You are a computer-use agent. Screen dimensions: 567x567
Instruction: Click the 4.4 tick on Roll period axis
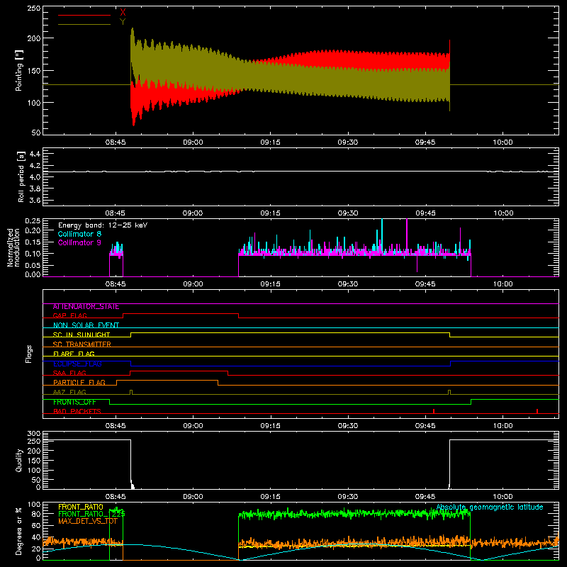coord(35,154)
